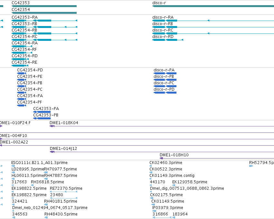Click protein disco-r-PB
Screen dimensions: 274x219
[x=164, y=77]
